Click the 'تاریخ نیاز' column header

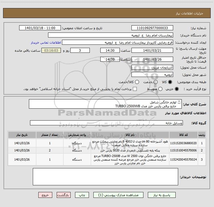click(22, 135)
